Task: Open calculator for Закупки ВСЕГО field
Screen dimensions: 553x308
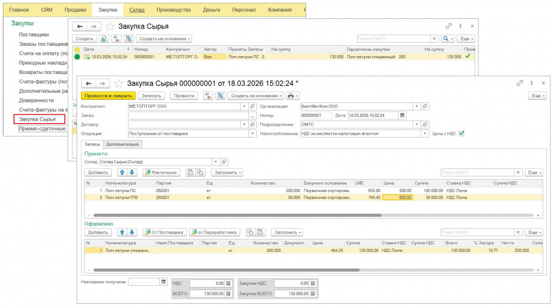Action: pos(313,293)
